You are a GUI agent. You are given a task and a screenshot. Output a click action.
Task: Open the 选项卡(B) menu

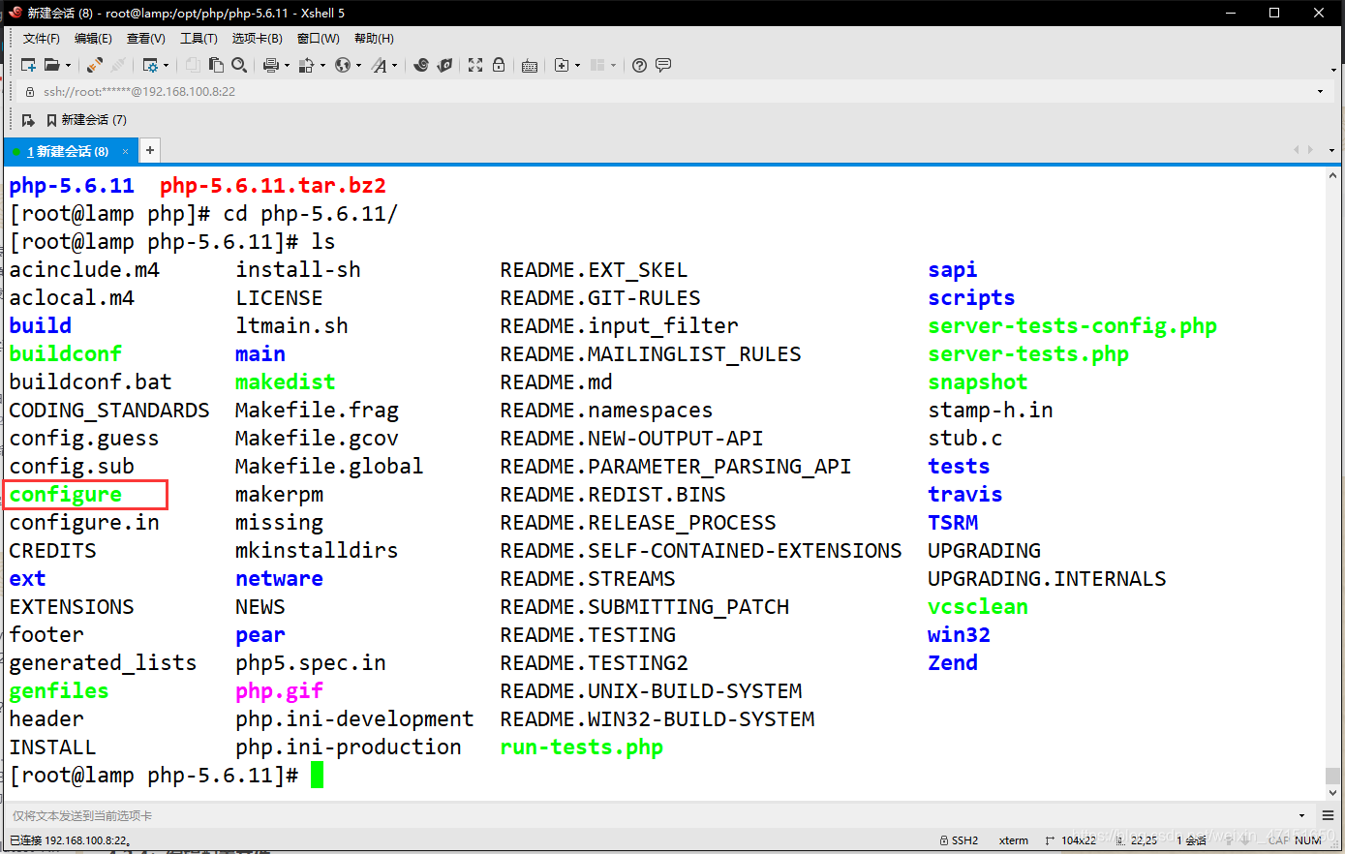tap(258, 39)
